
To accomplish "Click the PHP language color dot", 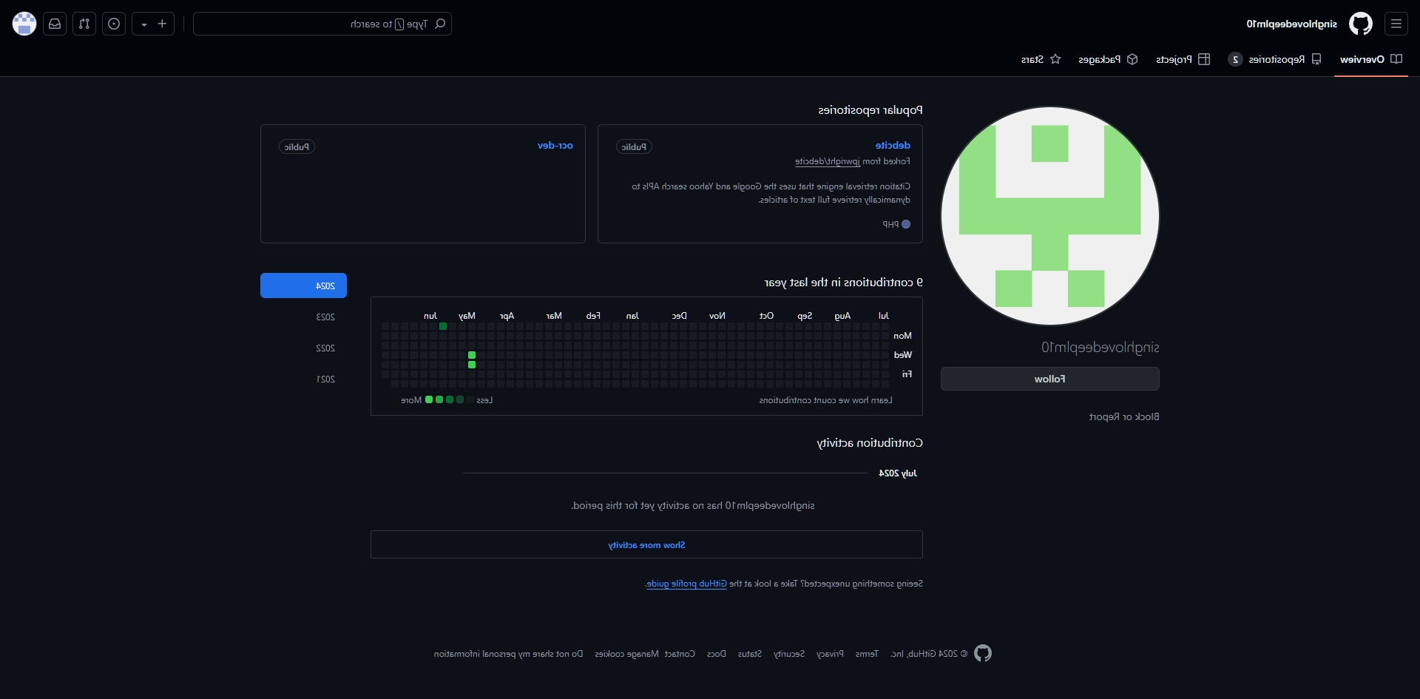I will (905, 224).
